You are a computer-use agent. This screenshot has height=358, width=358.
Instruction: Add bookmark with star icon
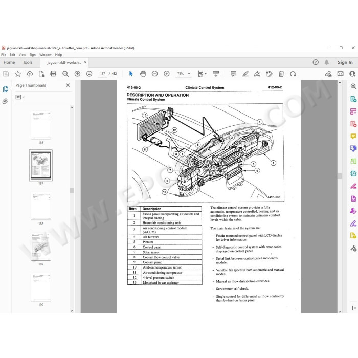tap(18, 74)
